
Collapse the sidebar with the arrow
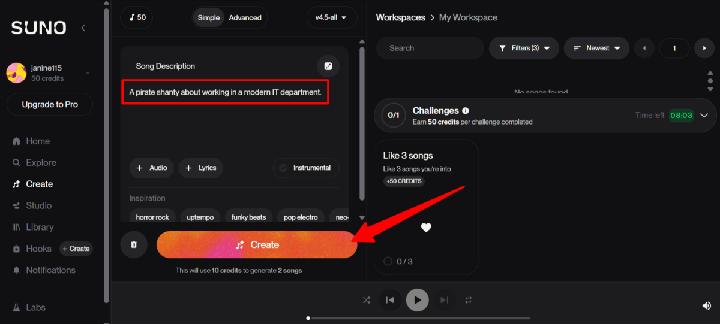tap(83, 28)
